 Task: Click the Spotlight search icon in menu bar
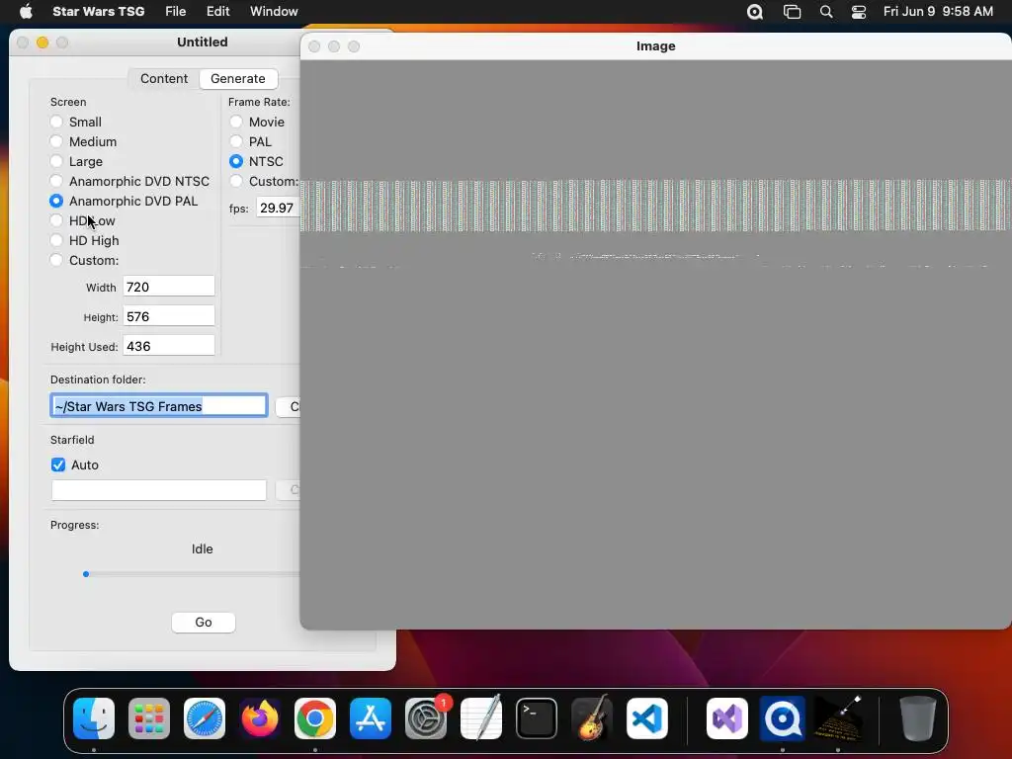pos(826,12)
